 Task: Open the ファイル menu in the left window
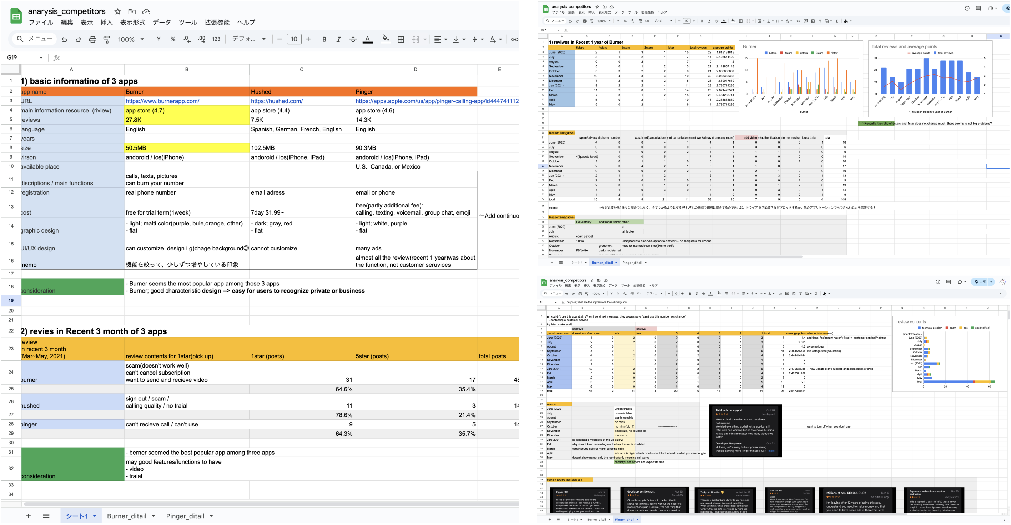[41, 22]
